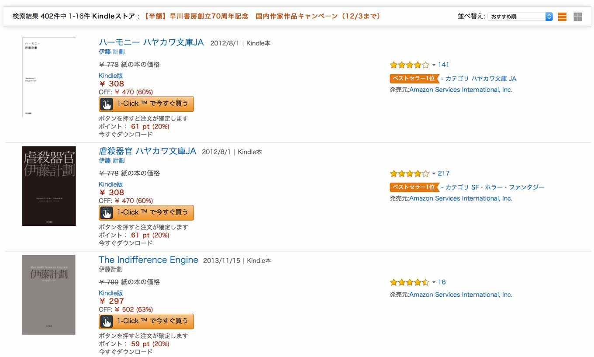Screen dimensions: 594x357
Task: Open the 虐殺器官 book cover thumbnail
Action: coord(49,186)
